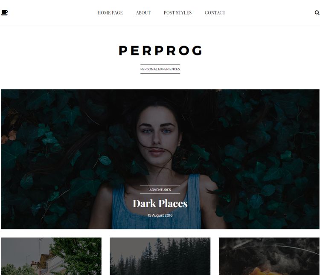The height and width of the screenshot is (275, 320).
Task: Click the coffee cup logo icon
Action: tap(4, 13)
